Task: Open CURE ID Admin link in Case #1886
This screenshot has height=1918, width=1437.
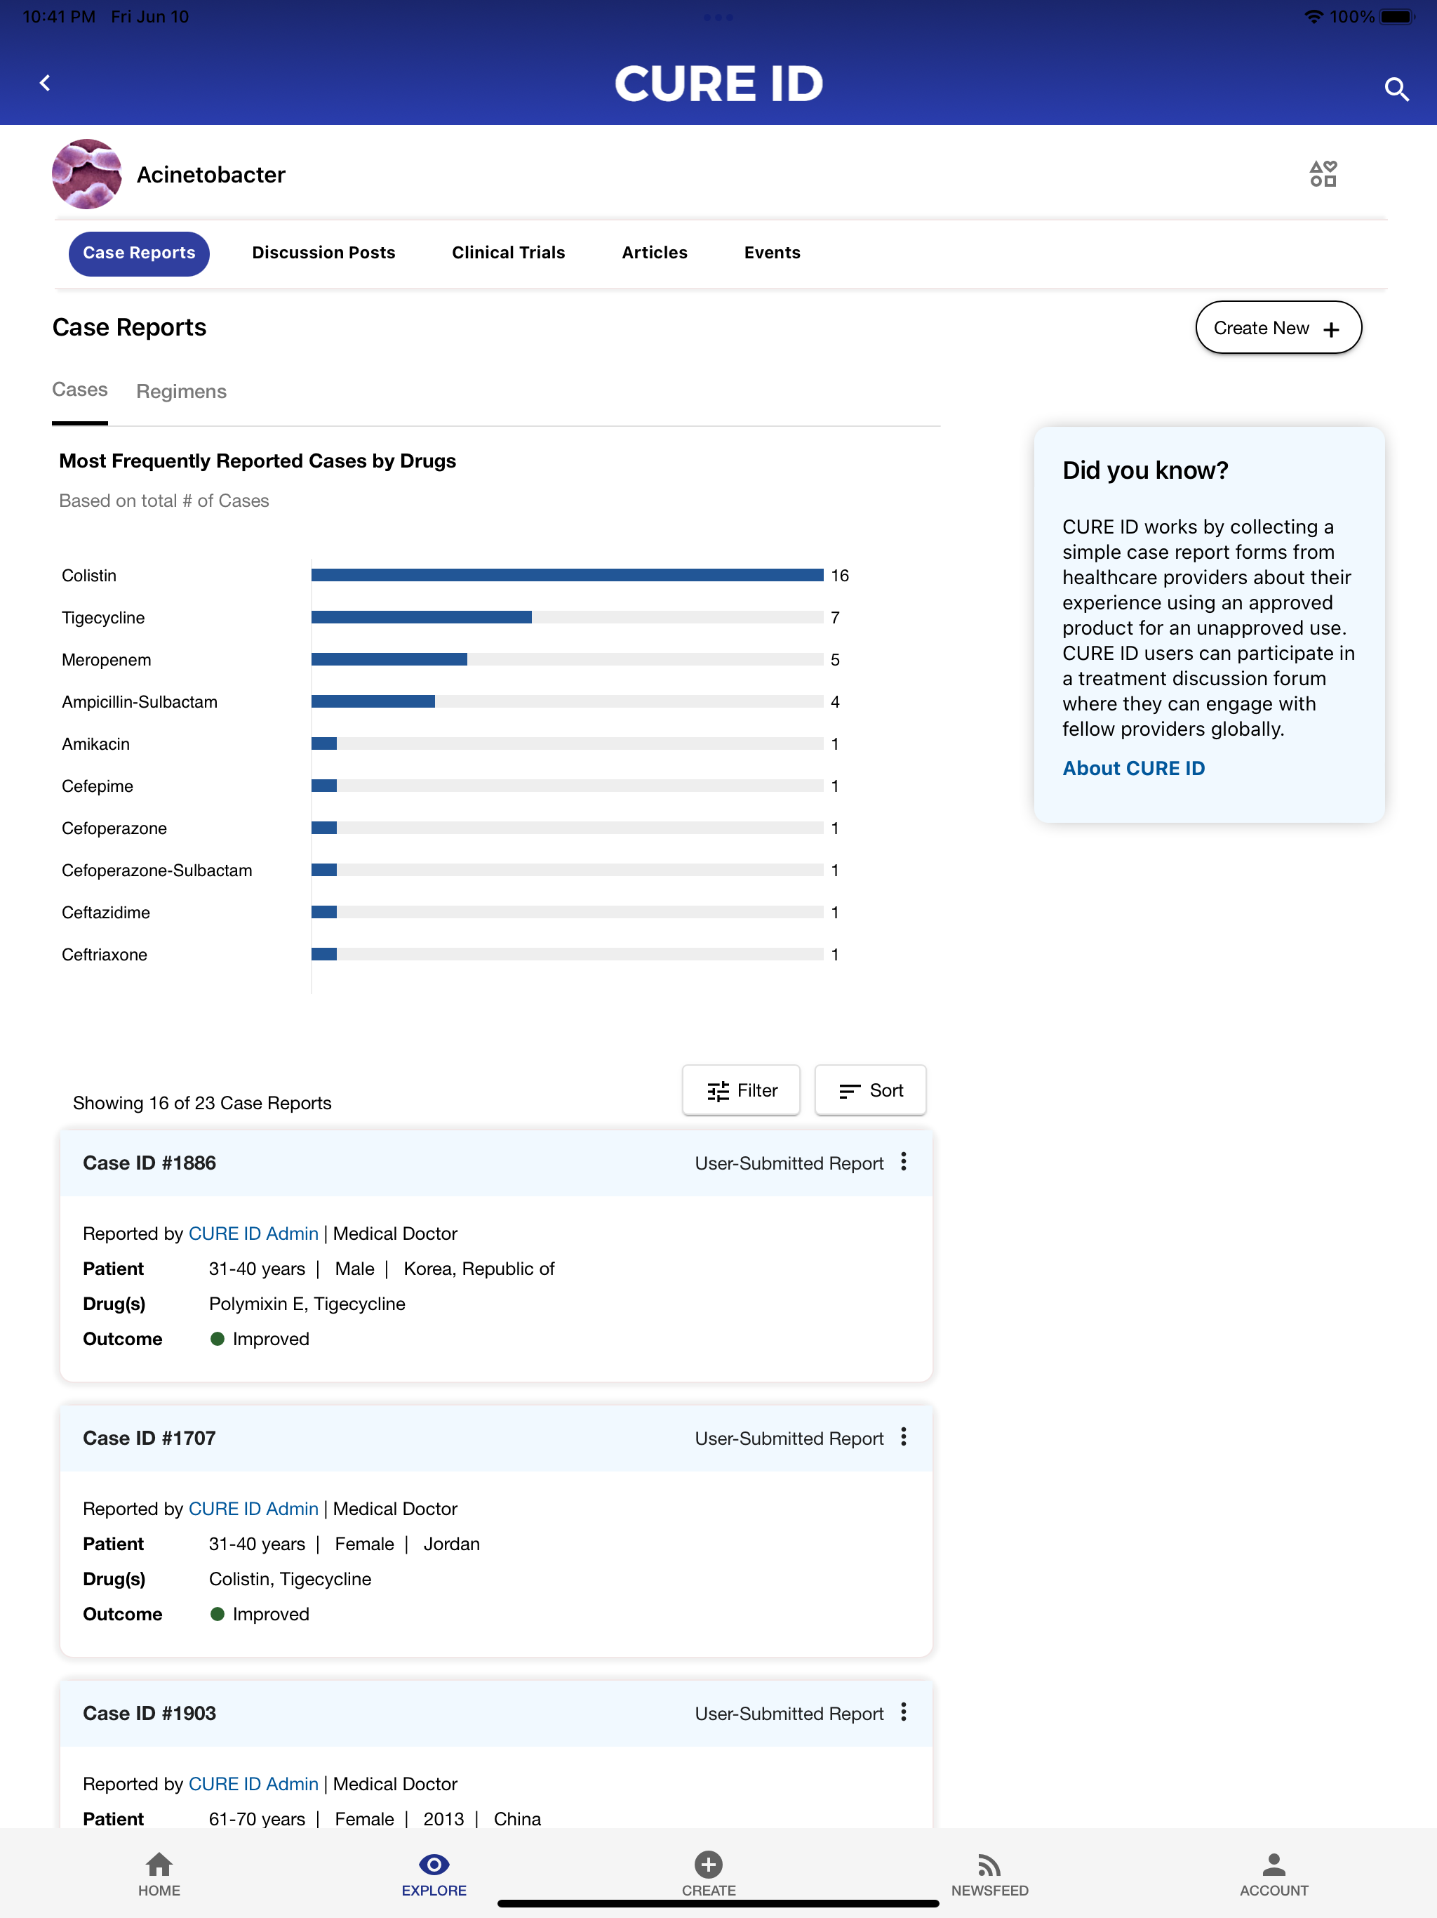Action: click(x=254, y=1233)
